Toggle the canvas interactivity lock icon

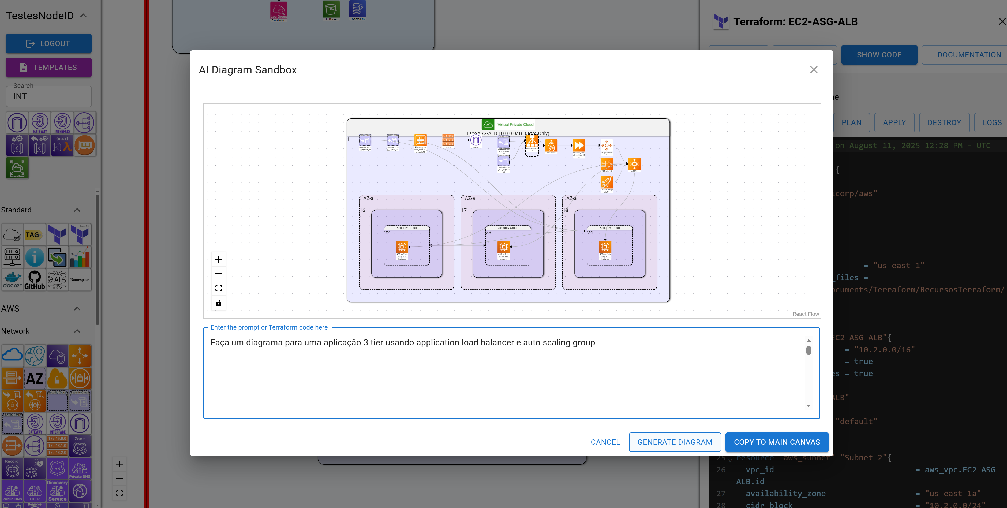(x=219, y=303)
